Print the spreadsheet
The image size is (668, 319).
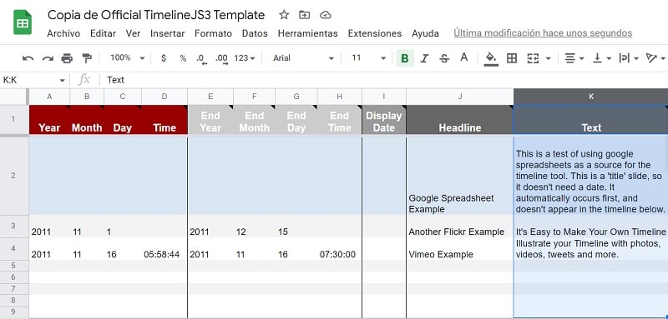click(x=67, y=58)
